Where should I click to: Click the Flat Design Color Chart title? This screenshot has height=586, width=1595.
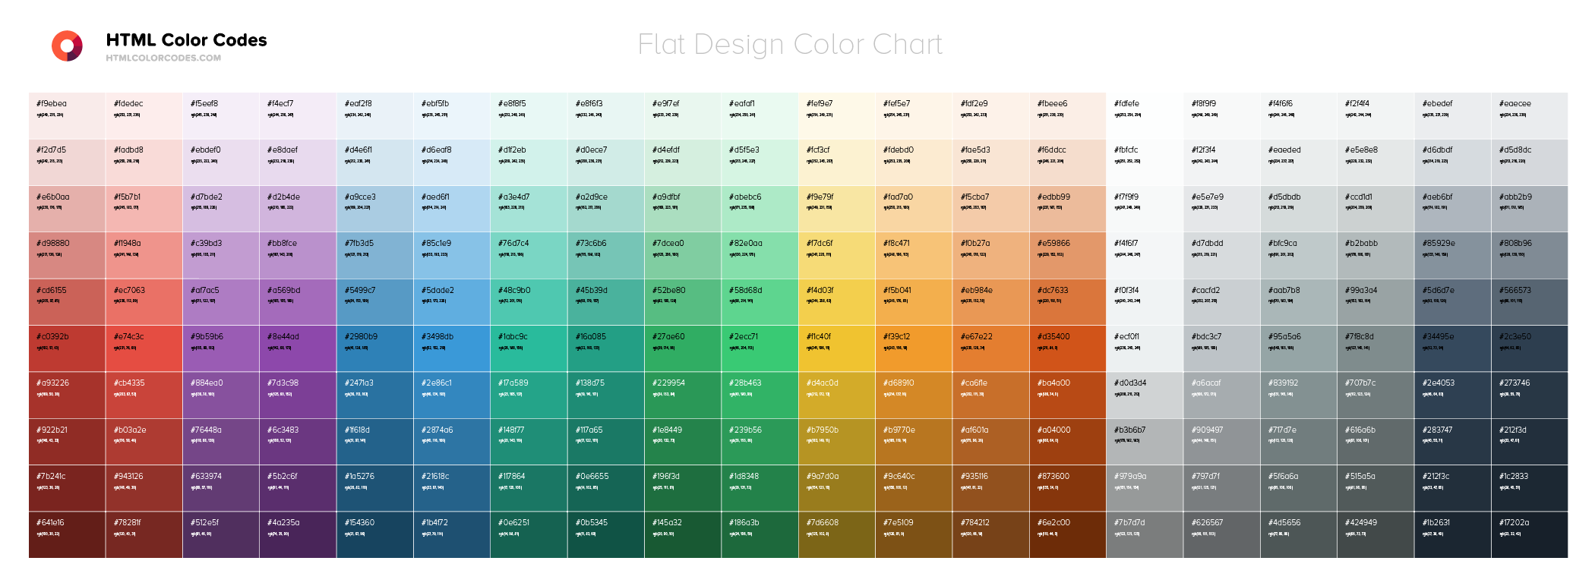click(790, 44)
